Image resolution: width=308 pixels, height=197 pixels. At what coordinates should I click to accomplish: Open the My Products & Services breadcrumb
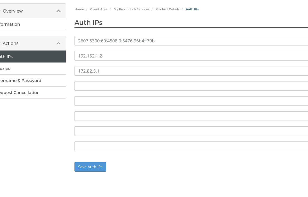pyautogui.click(x=131, y=9)
